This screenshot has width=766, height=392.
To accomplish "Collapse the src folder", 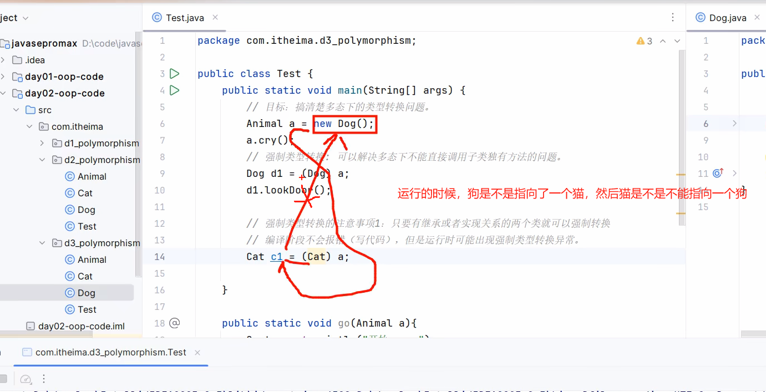I will pos(16,110).
